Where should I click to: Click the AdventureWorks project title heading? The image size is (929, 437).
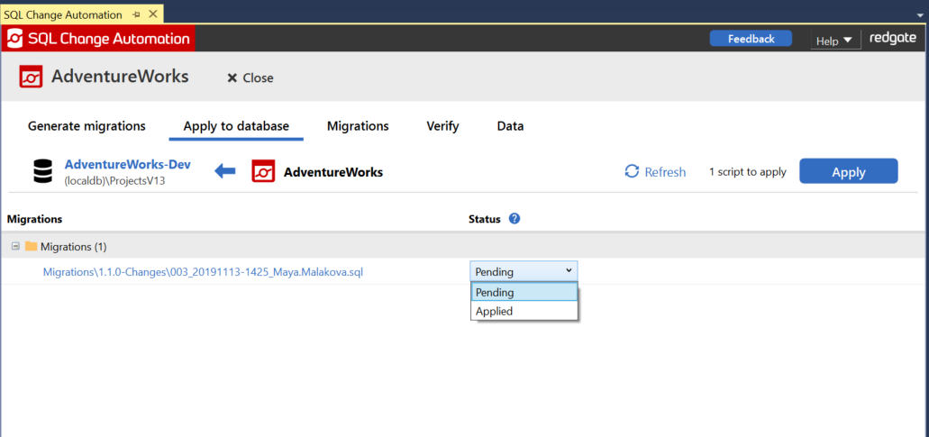(120, 77)
